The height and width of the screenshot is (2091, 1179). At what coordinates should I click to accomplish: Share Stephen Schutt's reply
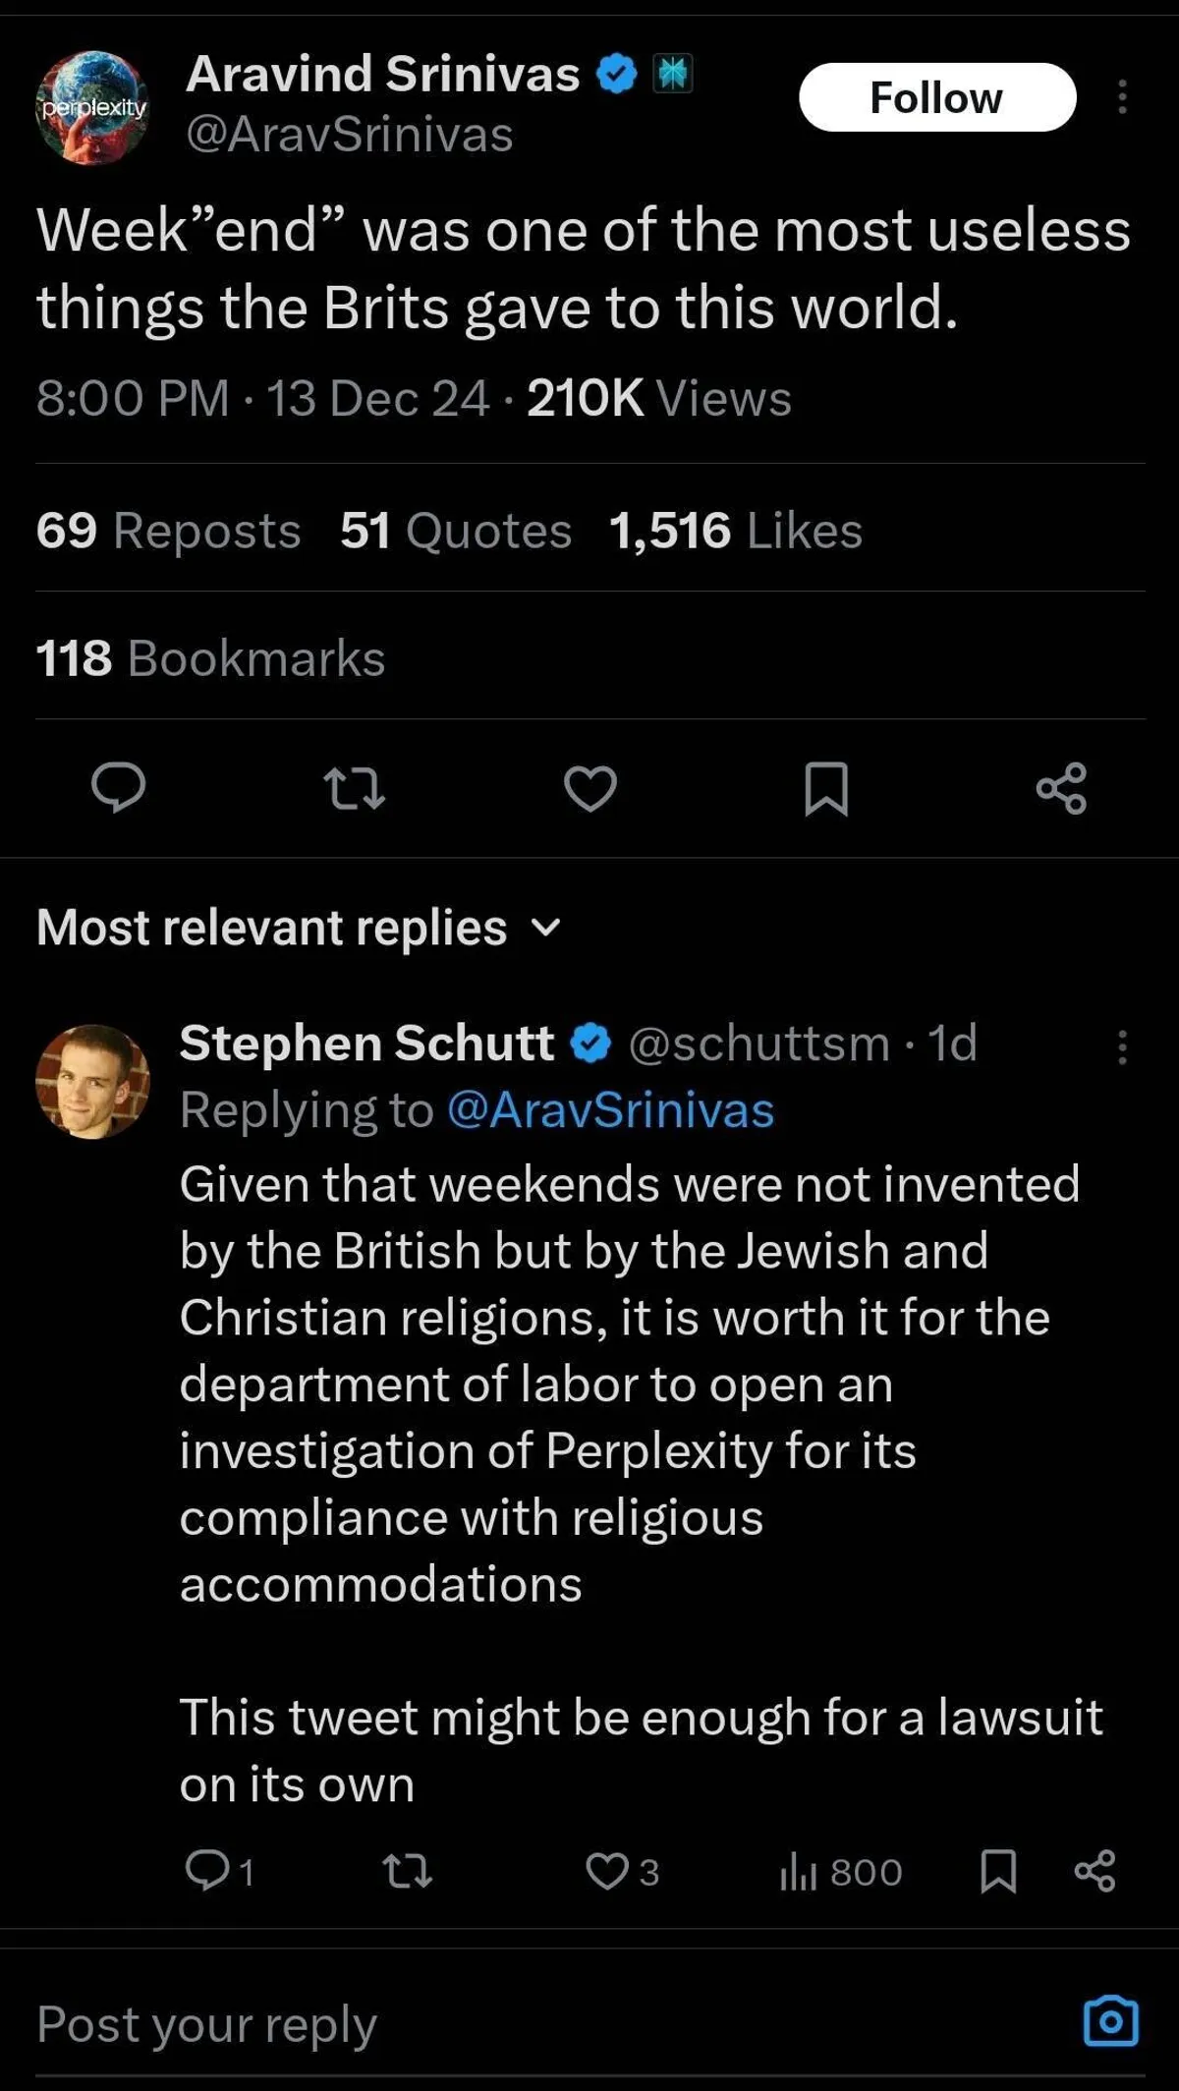pyautogui.click(x=1095, y=1871)
